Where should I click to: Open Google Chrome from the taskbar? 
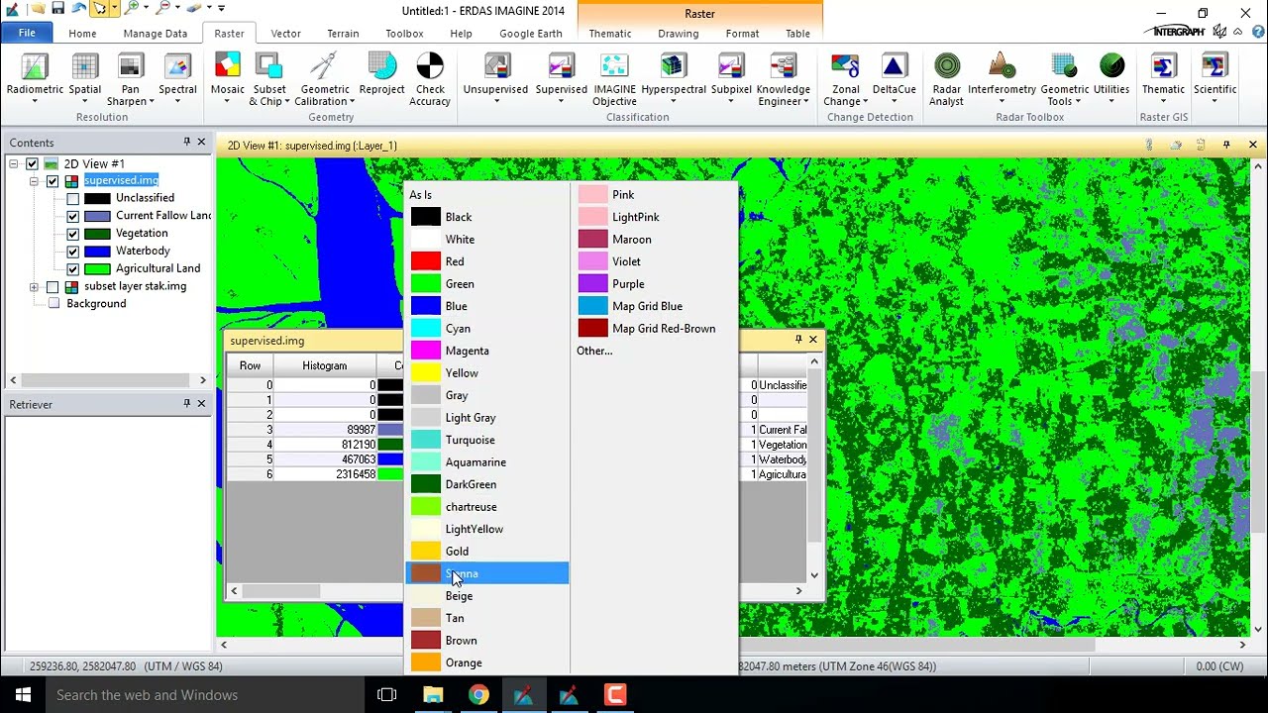click(x=478, y=695)
